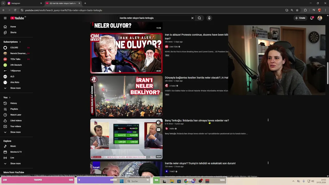Reload the page in Chrome
This screenshot has width=329, height=185.
(15, 10)
